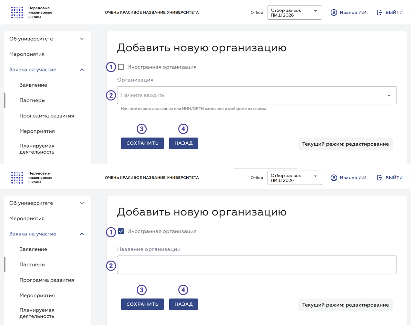Screen dimensions: 411x325
Task: Click the logo dots icon in top header
Action: (17, 13)
